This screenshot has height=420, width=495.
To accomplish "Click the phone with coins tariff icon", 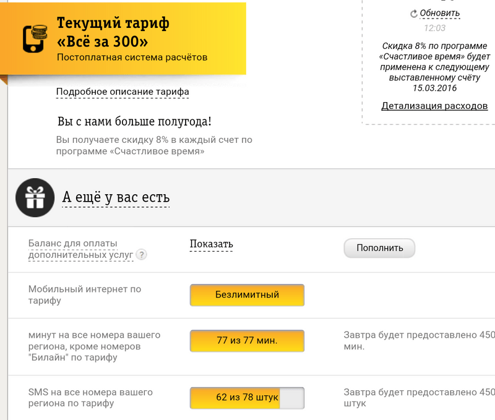I will coord(36,39).
